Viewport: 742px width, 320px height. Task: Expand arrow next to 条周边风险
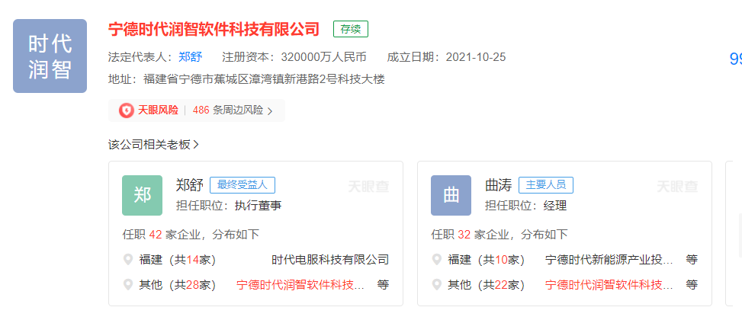click(270, 111)
